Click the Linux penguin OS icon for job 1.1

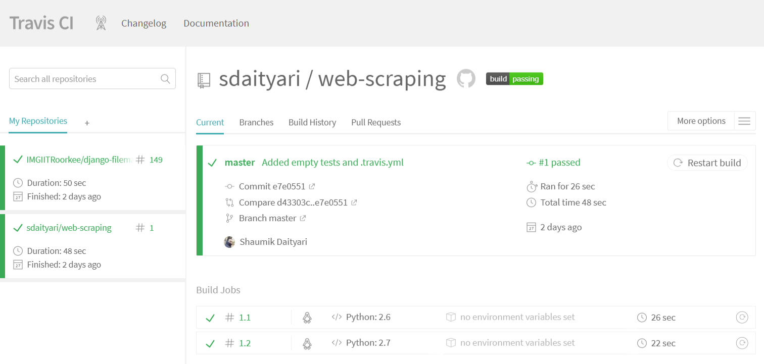click(308, 317)
